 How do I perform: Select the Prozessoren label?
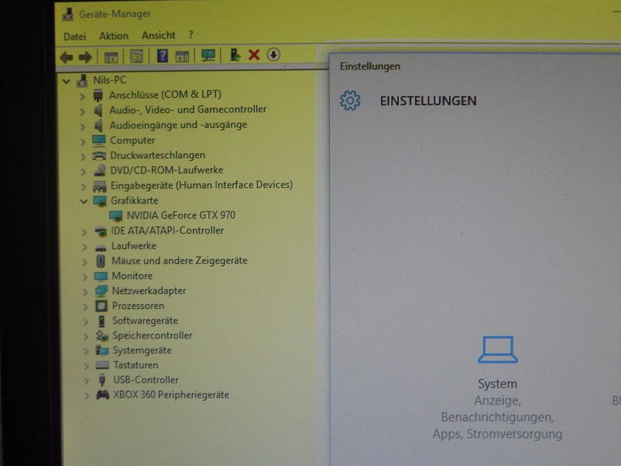(138, 306)
